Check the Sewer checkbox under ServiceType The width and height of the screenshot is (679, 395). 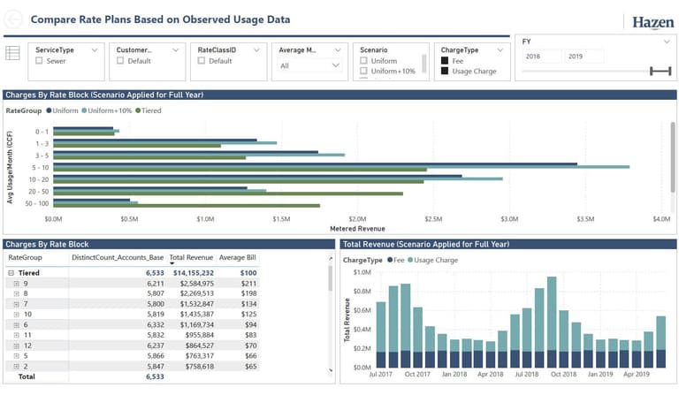(x=39, y=62)
